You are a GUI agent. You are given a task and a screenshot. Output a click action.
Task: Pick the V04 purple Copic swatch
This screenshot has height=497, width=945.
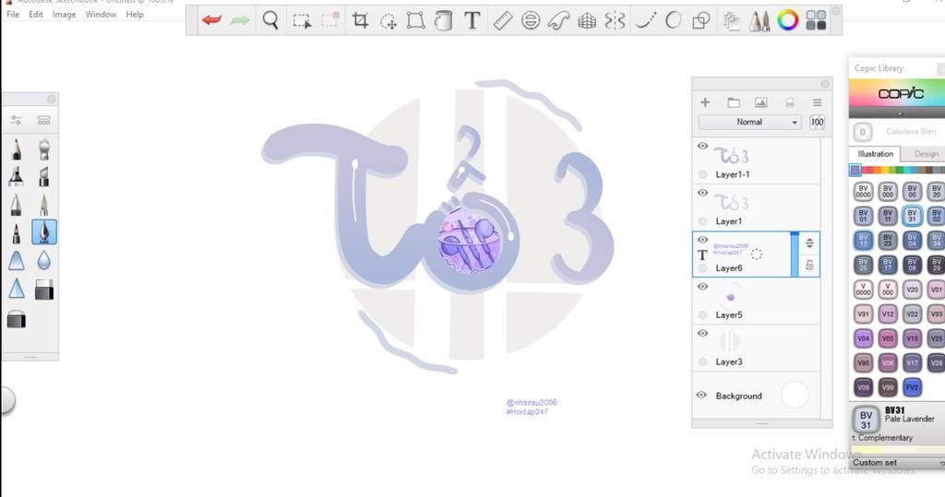(x=863, y=338)
